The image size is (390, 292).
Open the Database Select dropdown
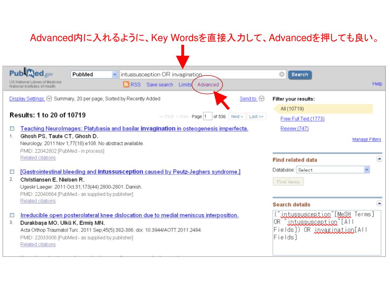(333, 170)
